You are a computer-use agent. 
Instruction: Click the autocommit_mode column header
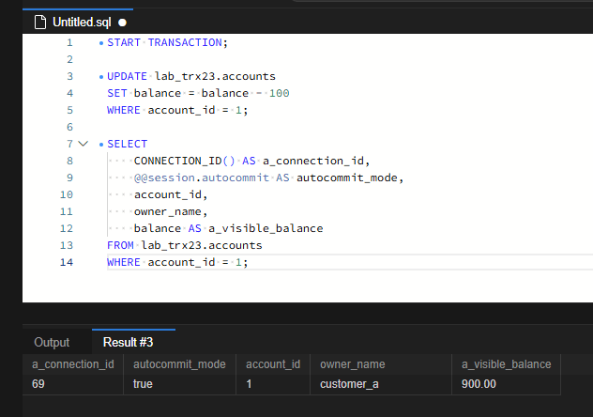tap(179, 364)
